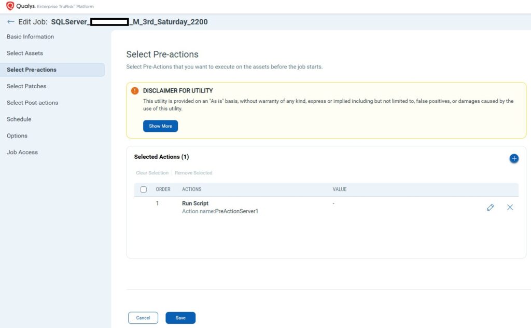Expand disclaimer with Show More button

coord(160,126)
